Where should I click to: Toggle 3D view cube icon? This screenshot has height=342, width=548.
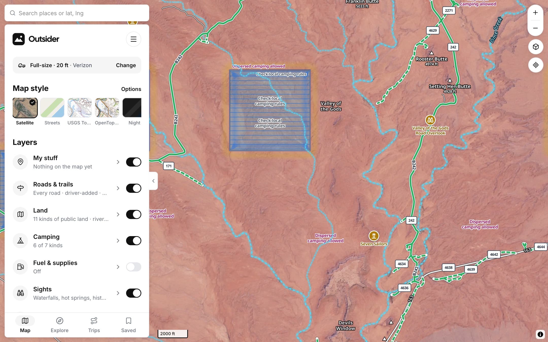pyautogui.click(x=536, y=47)
